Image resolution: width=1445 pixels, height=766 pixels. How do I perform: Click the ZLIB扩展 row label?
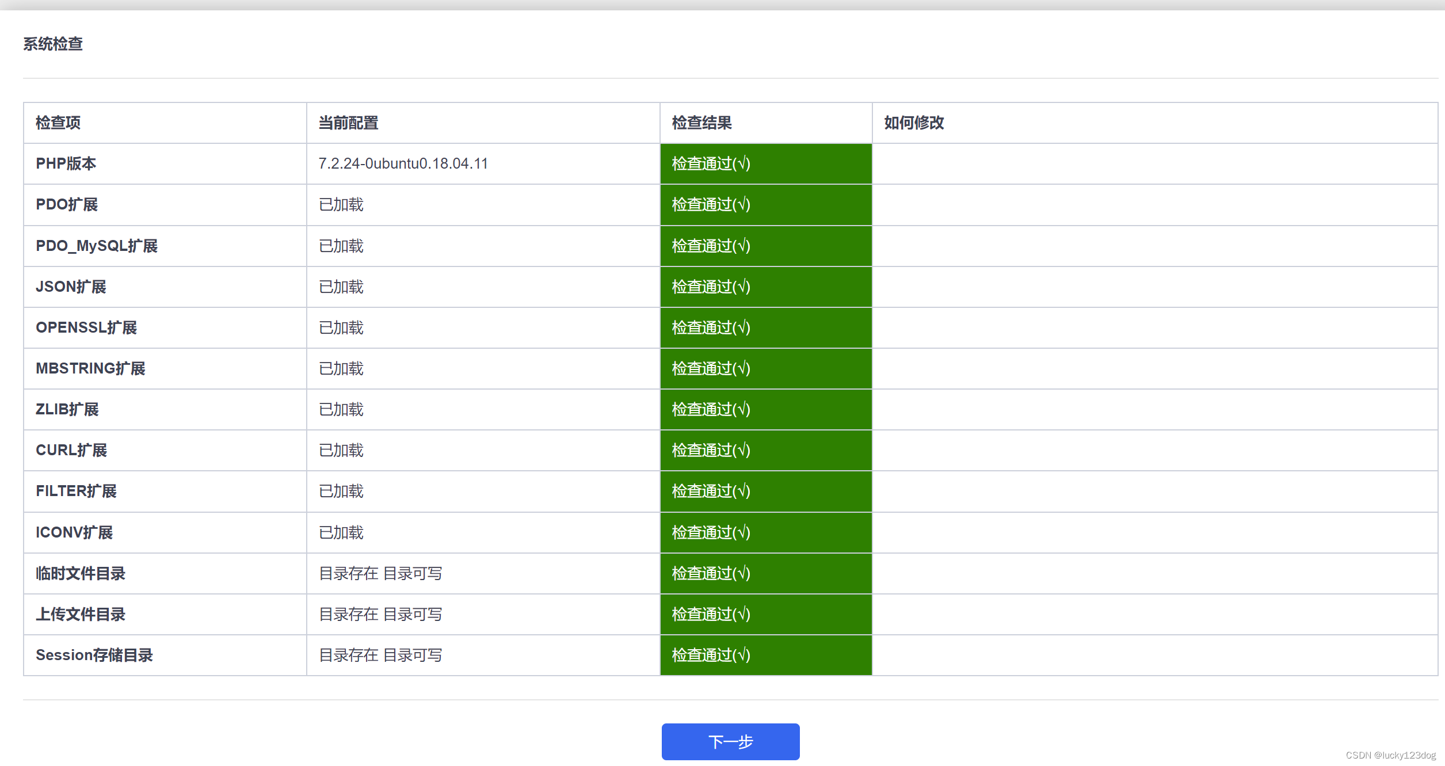coord(67,409)
